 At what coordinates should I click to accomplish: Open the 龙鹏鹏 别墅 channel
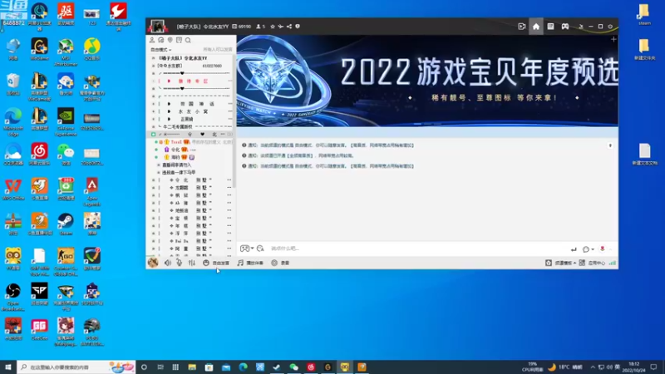[191, 188]
